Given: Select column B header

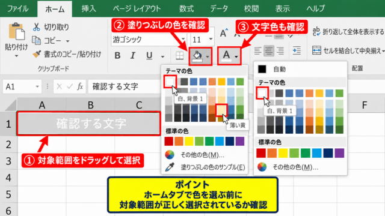Looking at the screenshot, I should [x=91, y=106].
